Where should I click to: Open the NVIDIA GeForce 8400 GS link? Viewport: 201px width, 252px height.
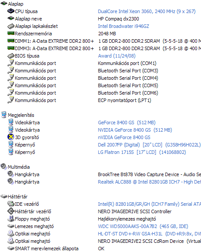click(x=135, y=130)
